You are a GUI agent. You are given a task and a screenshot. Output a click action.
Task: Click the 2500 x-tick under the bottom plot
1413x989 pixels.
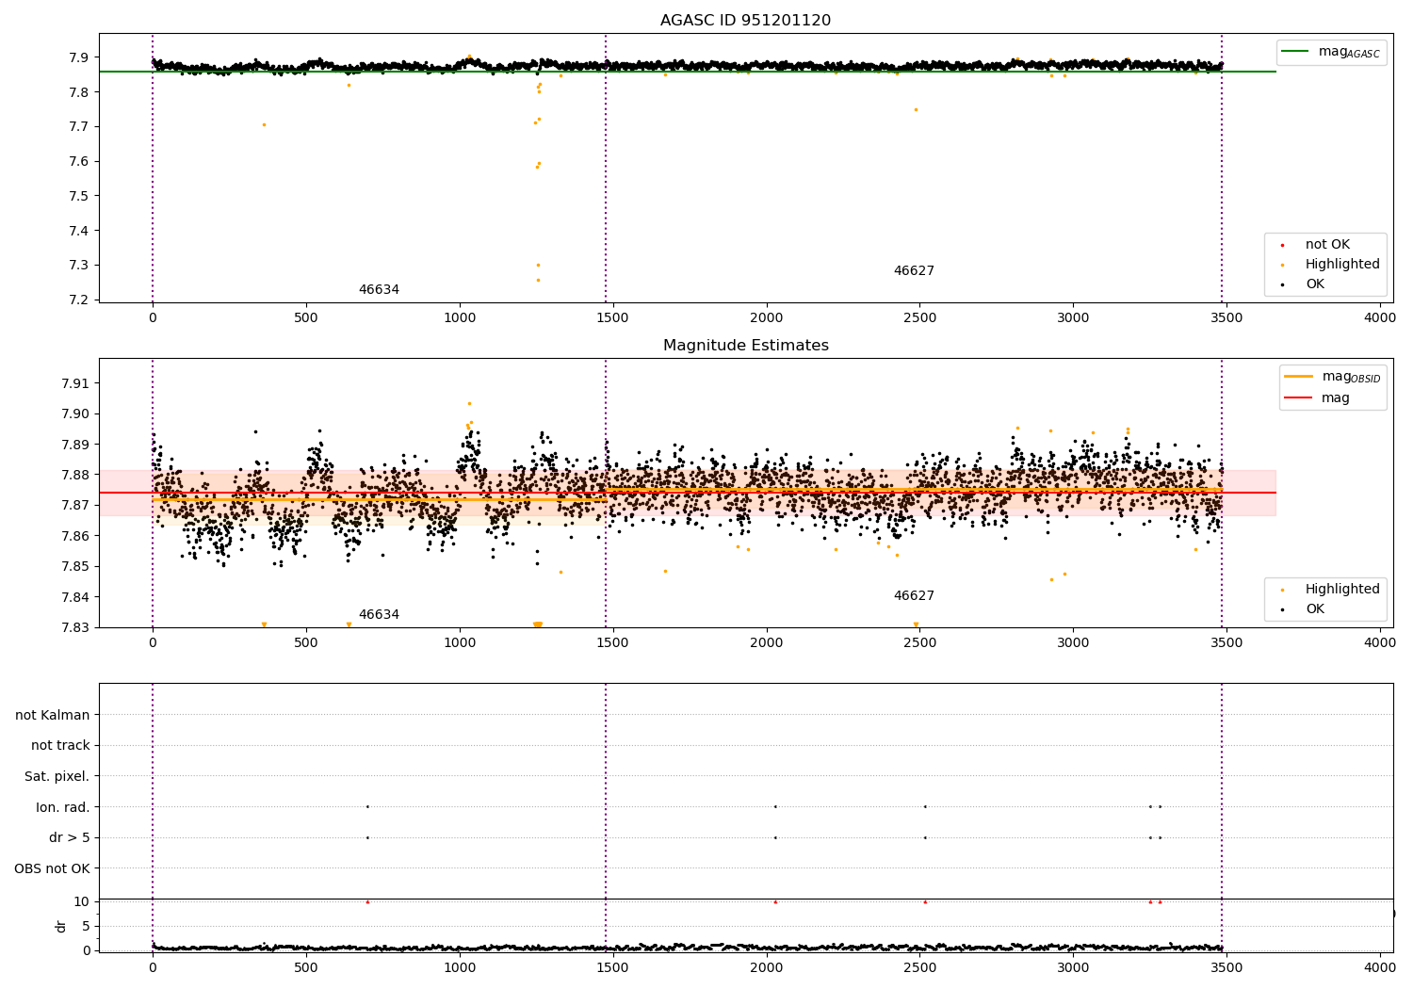click(920, 968)
